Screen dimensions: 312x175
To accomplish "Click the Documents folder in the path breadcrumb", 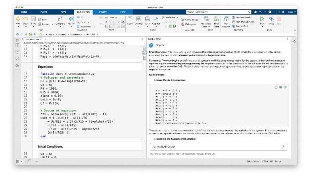I will click(76, 34).
